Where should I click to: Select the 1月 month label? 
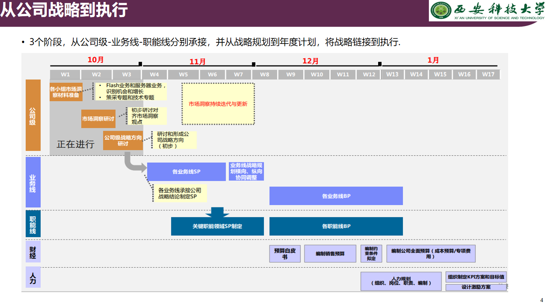pyautogui.click(x=433, y=60)
